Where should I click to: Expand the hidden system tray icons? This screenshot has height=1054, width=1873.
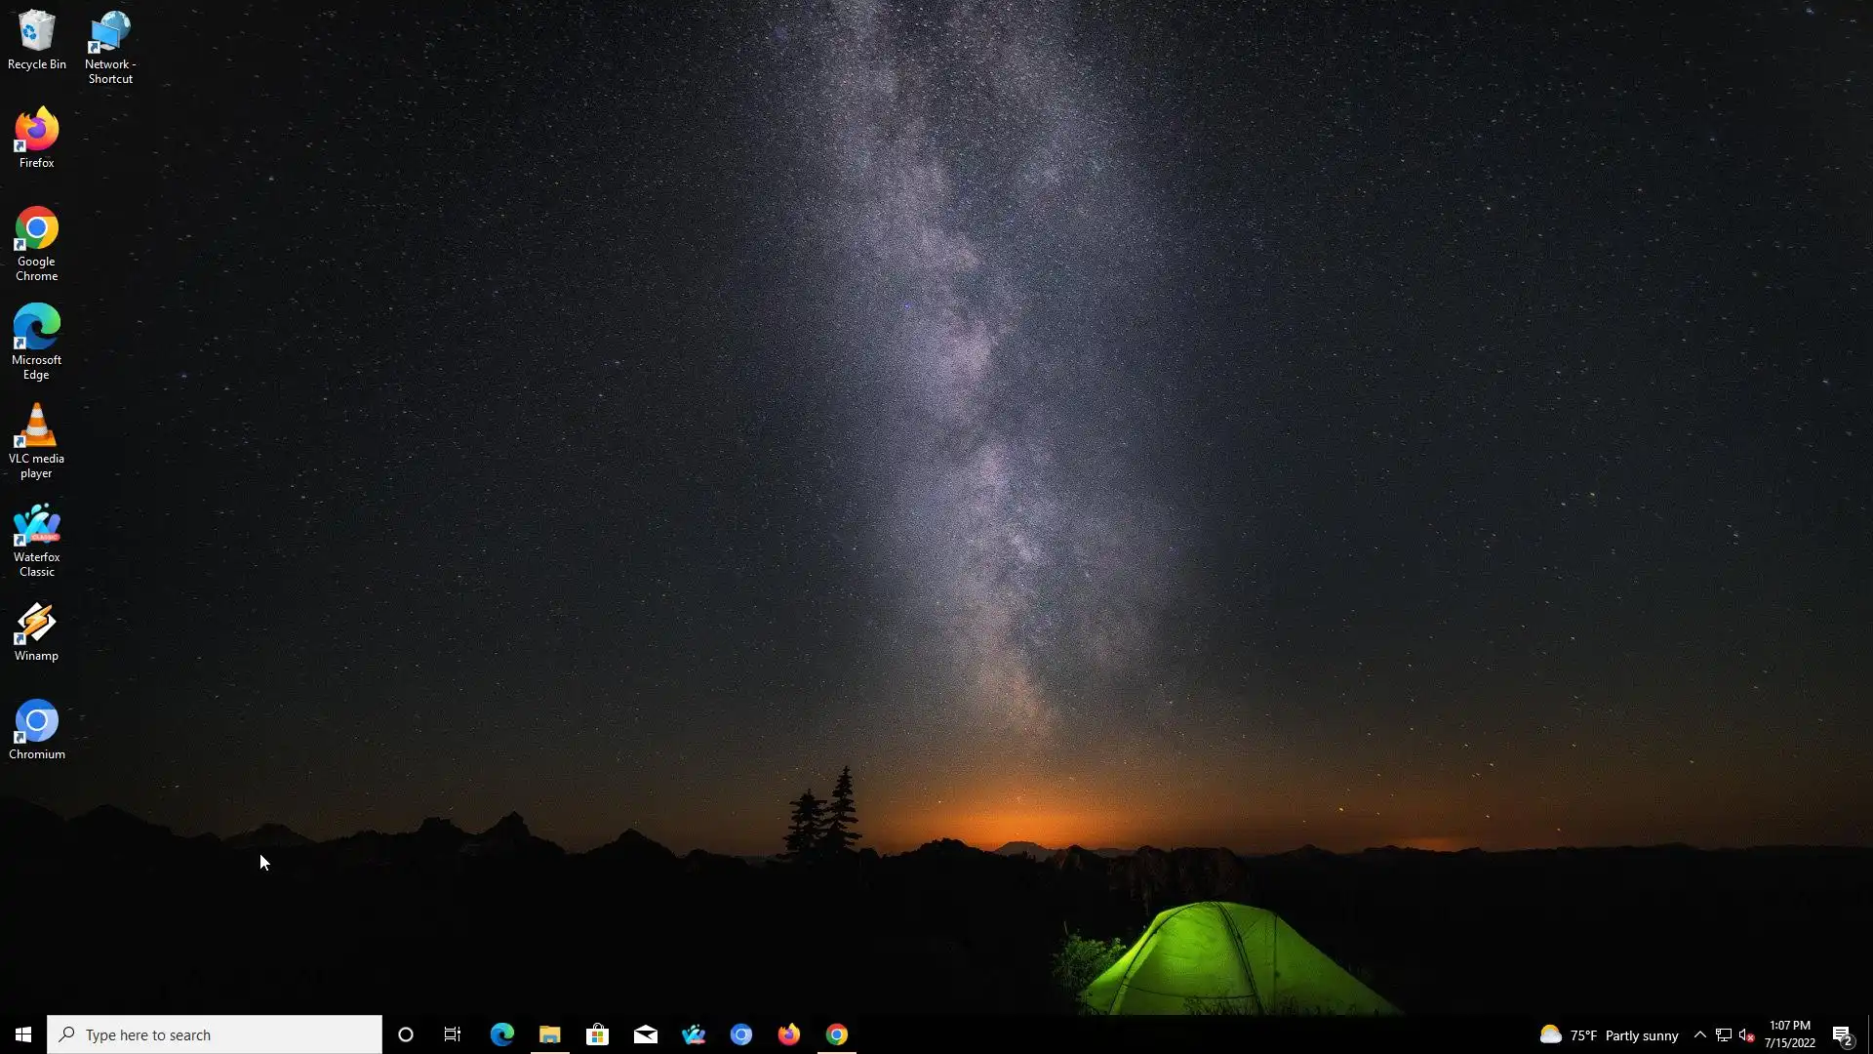click(1699, 1034)
